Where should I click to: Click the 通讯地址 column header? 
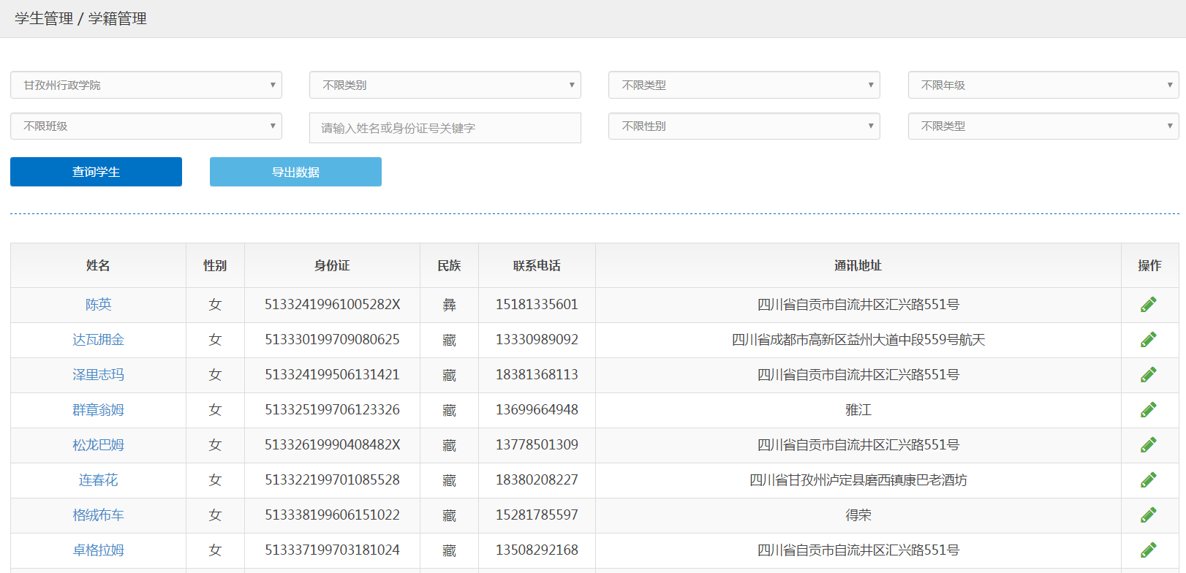(858, 265)
